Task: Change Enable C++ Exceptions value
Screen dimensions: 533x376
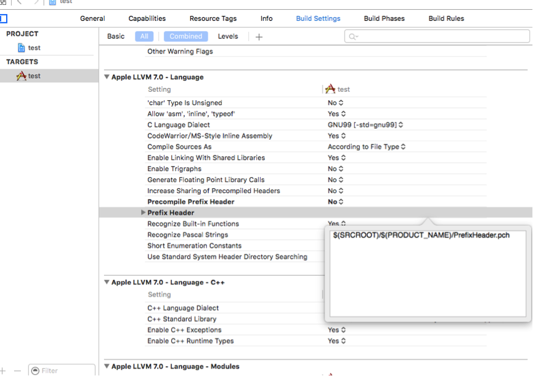Action: pos(336,330)
